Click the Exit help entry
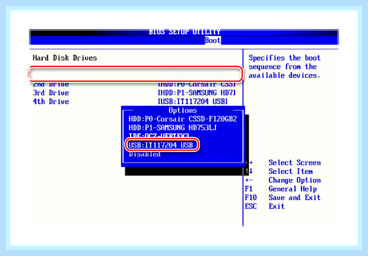This screenshot has height=256, width=368. click(277, 206)
